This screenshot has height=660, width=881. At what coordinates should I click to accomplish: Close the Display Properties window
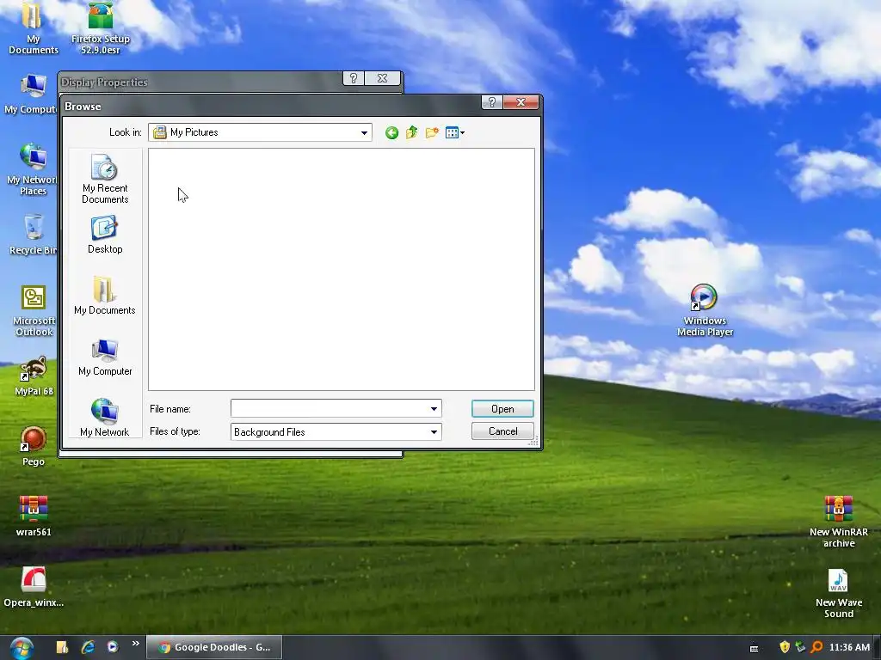pos(382,78)
